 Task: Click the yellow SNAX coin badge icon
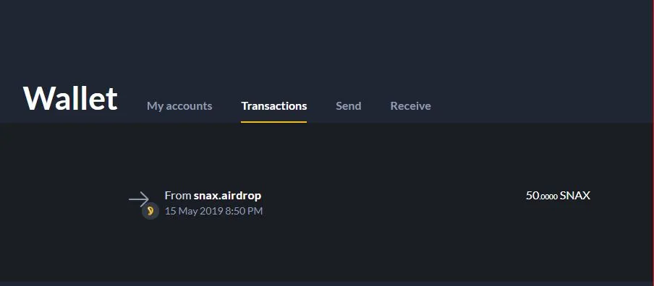coord(150,211)
